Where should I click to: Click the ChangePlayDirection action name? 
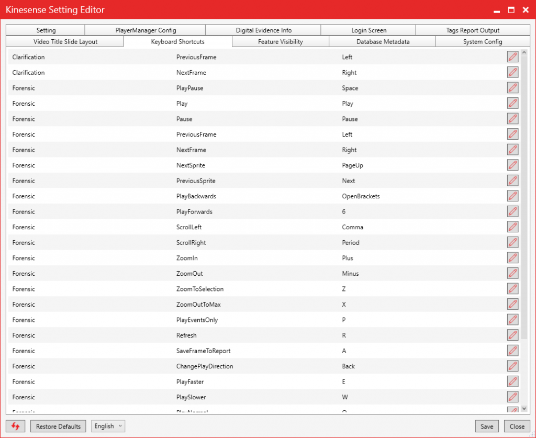205,366
